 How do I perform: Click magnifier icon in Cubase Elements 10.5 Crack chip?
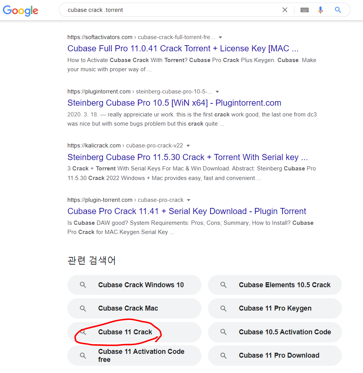tap(223, 285)
